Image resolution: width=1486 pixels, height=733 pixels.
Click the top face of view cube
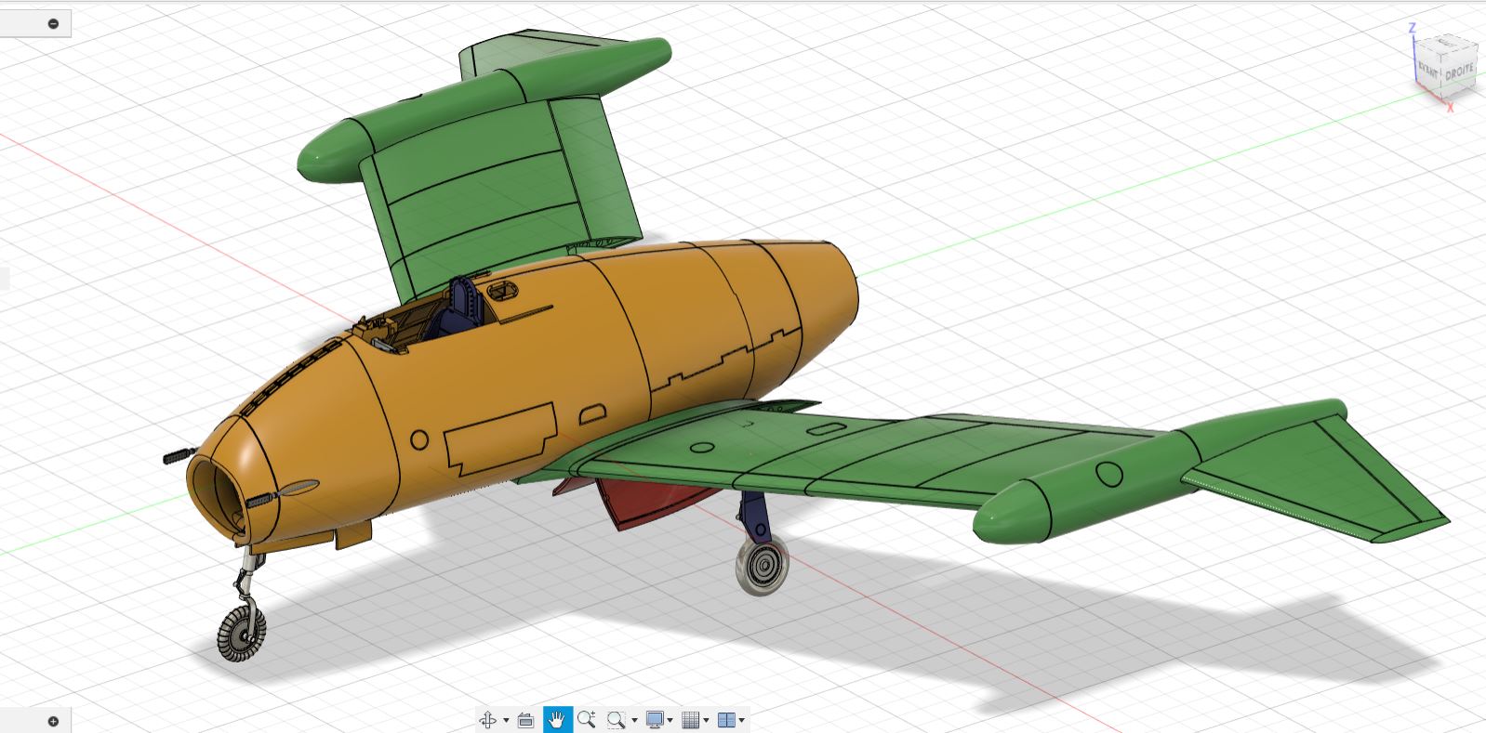[1448, 46]
